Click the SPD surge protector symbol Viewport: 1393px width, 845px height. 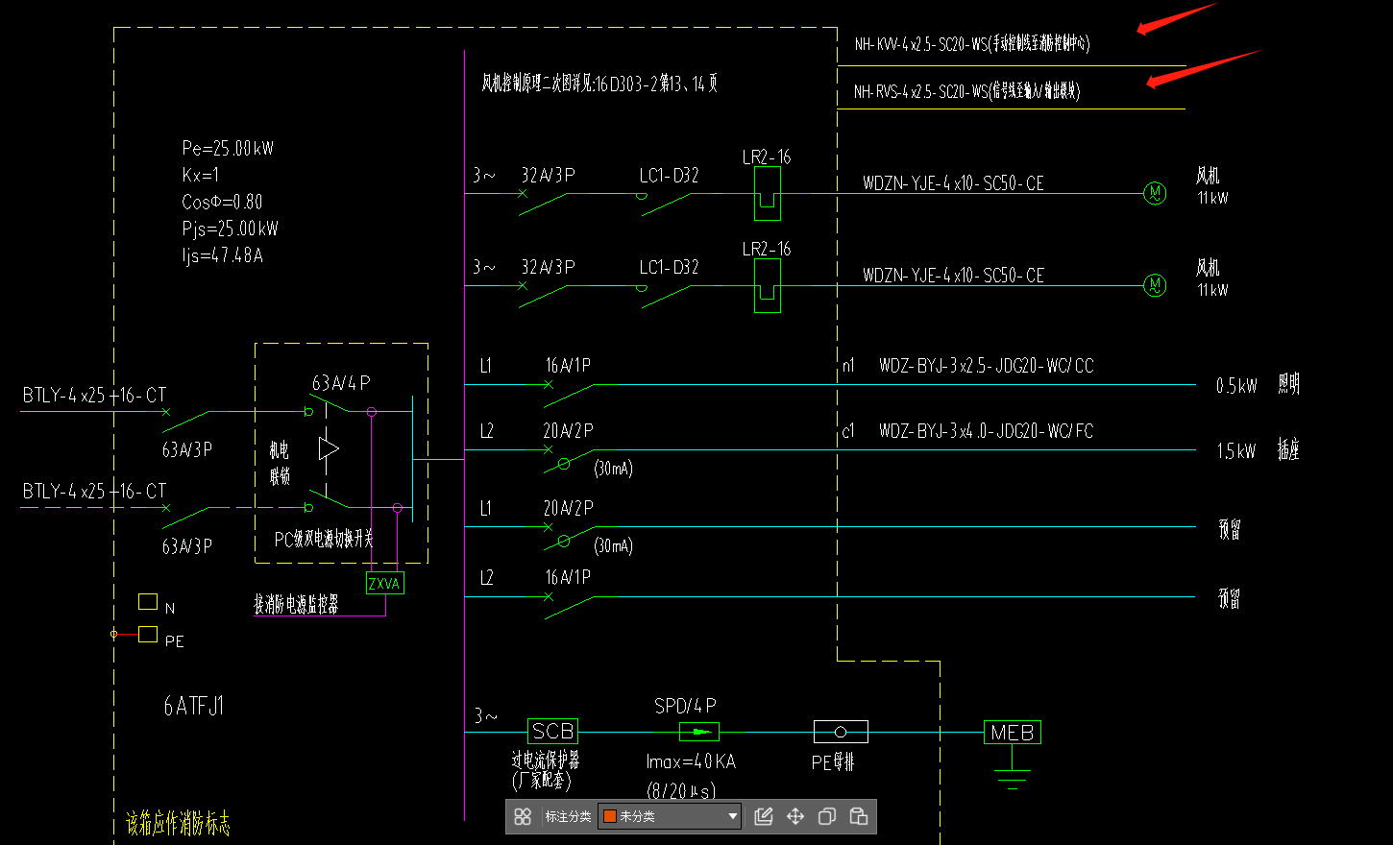point(699,732)
